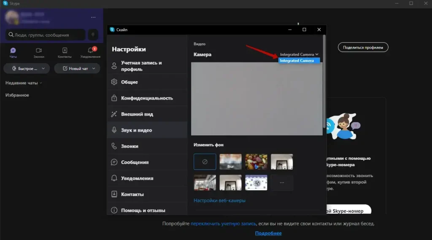Go to the Звонки settings section
Image resolution: width=432 pixels, height=240 pixels.
pyautogui.click(x=147, y=146)
